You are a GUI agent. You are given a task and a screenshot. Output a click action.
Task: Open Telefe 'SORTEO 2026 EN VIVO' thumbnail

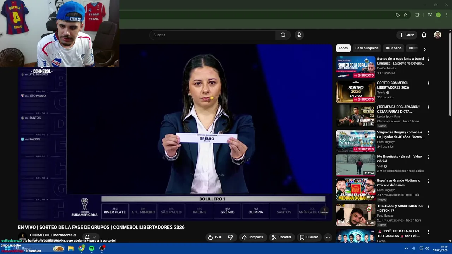356,92
